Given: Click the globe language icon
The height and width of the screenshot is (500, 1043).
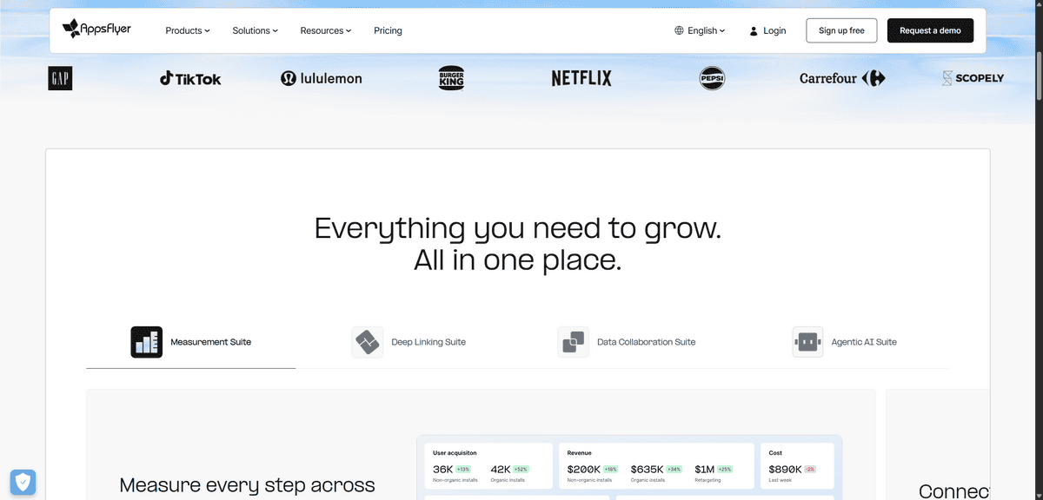Looking at the screenshot, I should pos(679,30).
